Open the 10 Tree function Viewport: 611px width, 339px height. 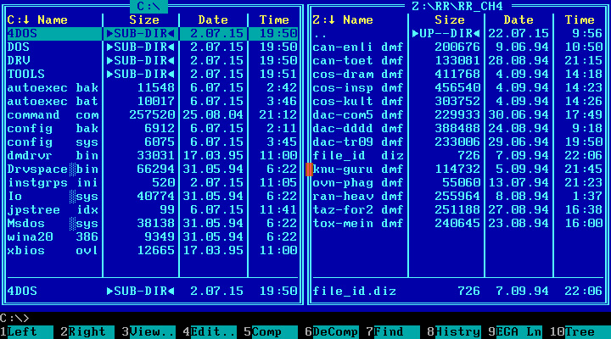(580, 332)
